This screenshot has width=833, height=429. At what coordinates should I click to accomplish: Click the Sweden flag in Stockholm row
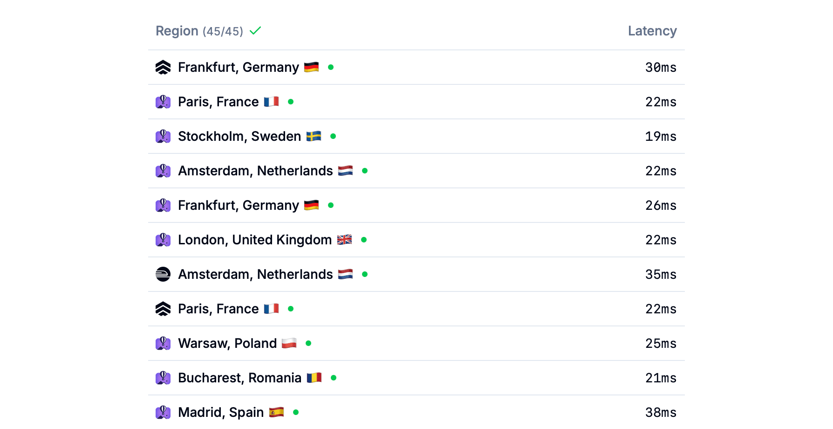click(314, 136)
